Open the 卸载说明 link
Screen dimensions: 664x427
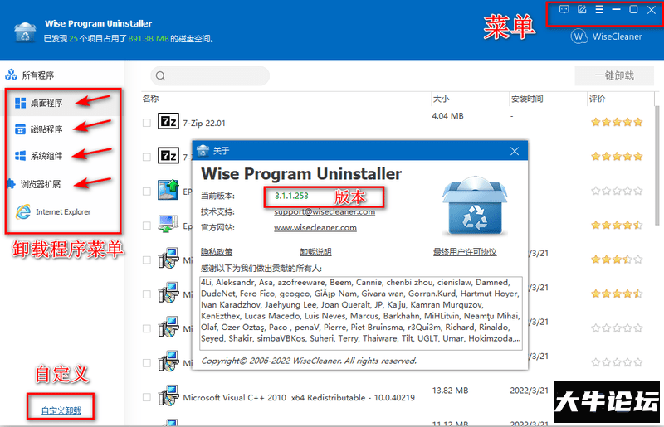(315, 252)
